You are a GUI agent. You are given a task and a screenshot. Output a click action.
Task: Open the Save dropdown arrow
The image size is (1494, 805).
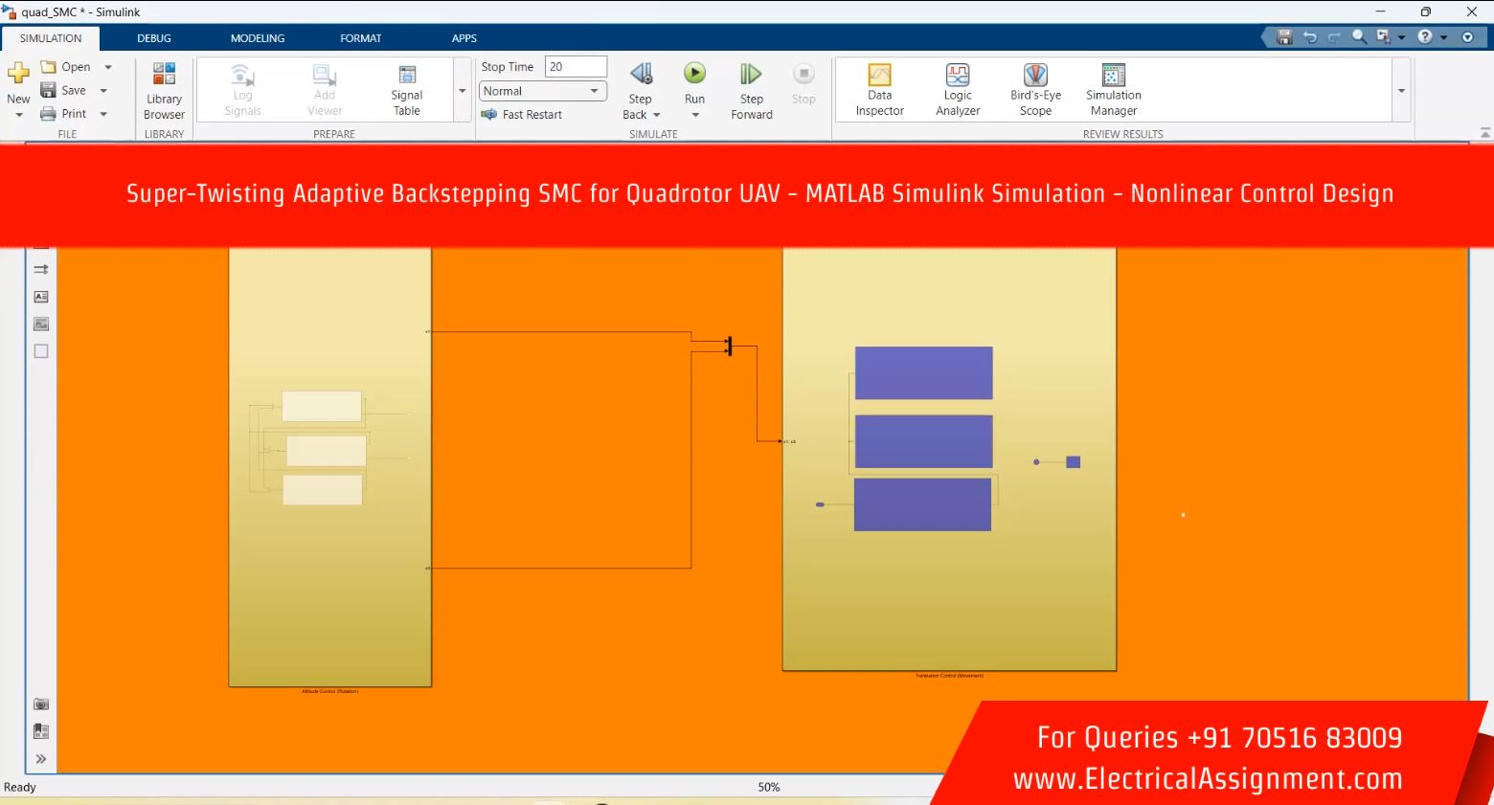(x=103, y=91)
